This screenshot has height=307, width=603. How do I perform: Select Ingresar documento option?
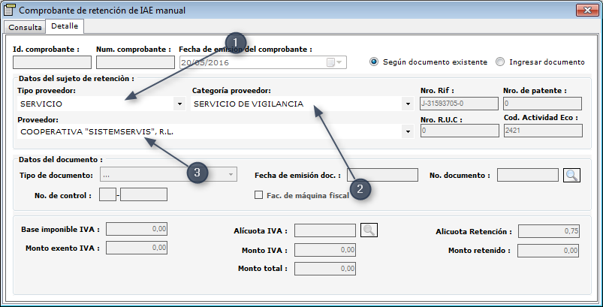click(540, 62)
